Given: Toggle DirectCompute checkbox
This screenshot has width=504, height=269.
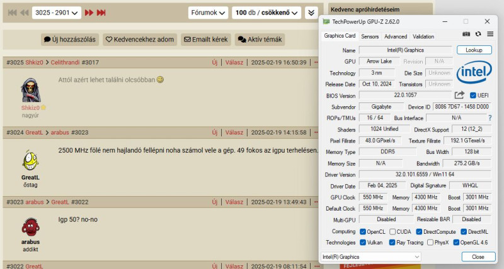Looking at the screenshot, I should point(419,231).
